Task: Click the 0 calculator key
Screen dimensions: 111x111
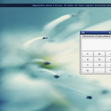Action: click(x=87, y=70)
